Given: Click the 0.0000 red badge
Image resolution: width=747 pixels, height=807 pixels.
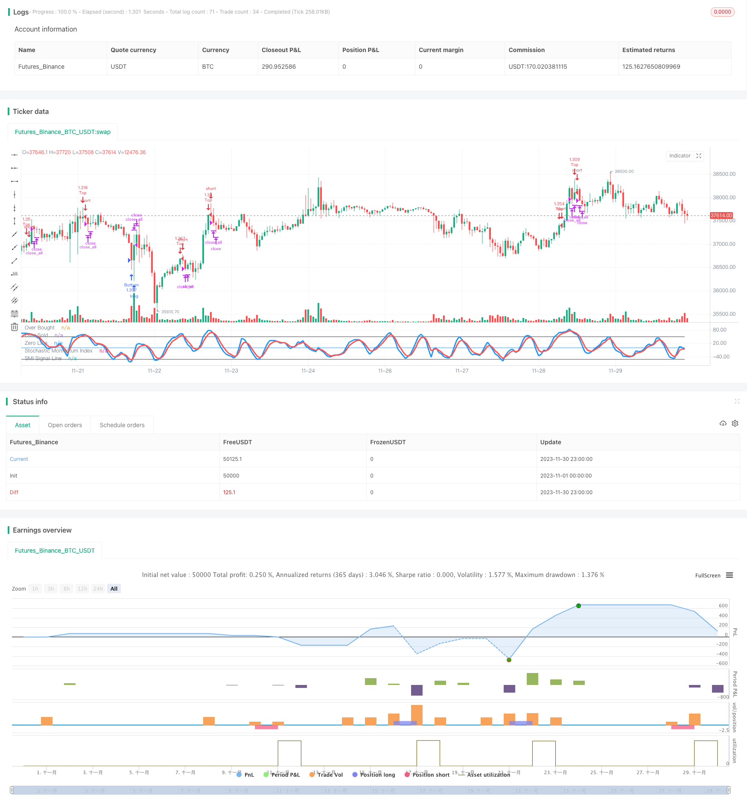Looking at the screenshot, I should (722, 12).
